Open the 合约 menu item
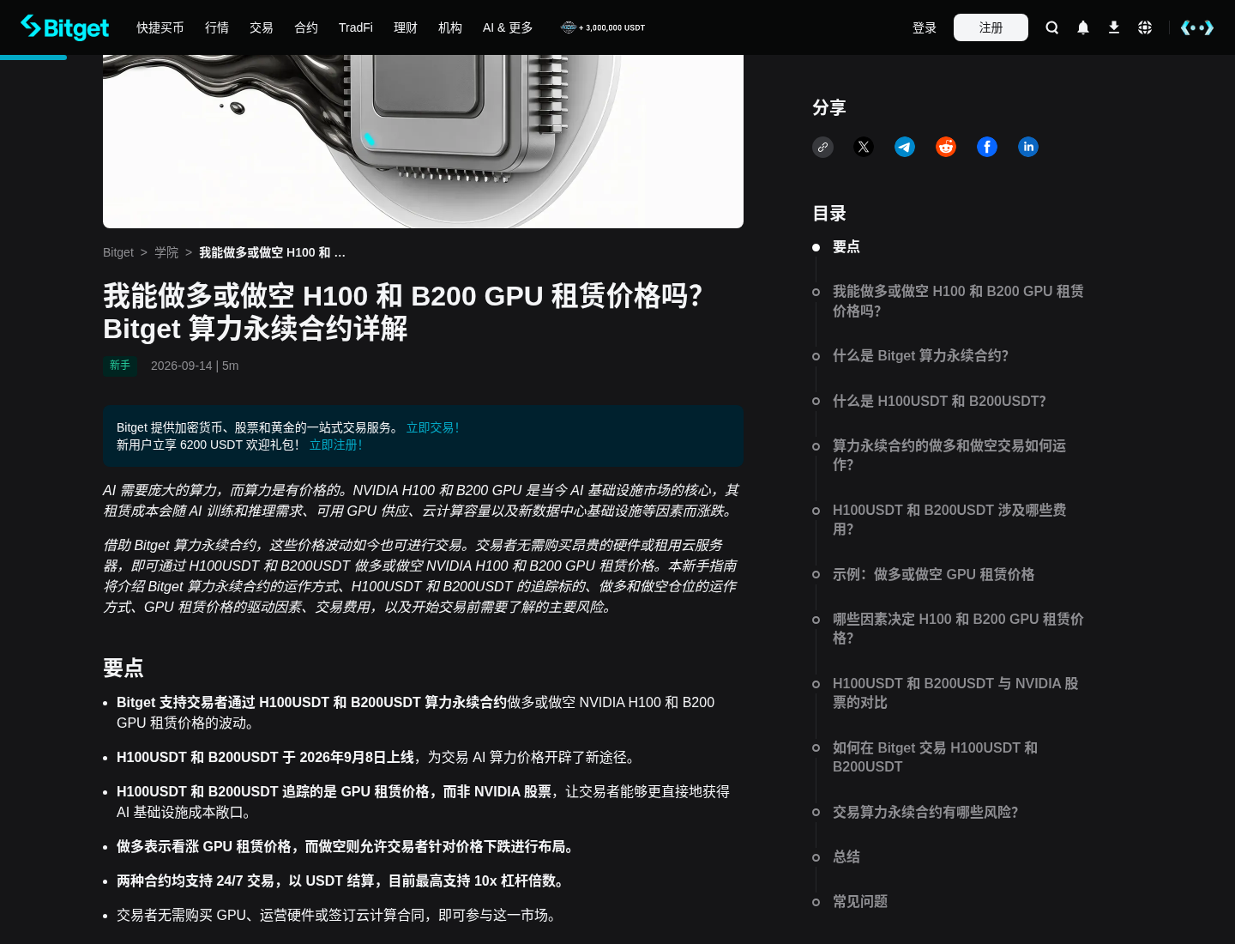Viewport: 1235px width, 944px height. 306,27
